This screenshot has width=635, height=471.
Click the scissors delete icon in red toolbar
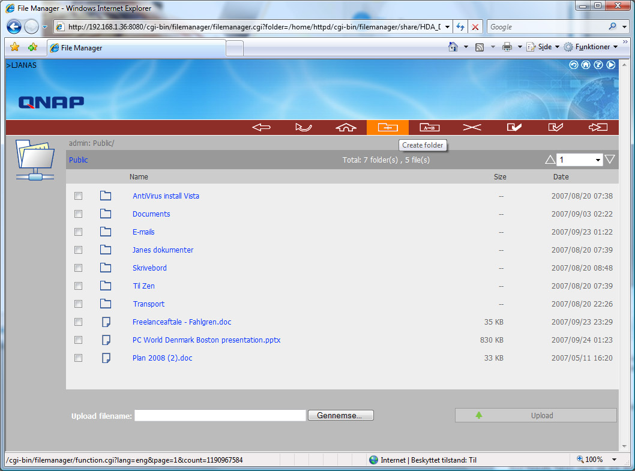[x=472, y=127]
